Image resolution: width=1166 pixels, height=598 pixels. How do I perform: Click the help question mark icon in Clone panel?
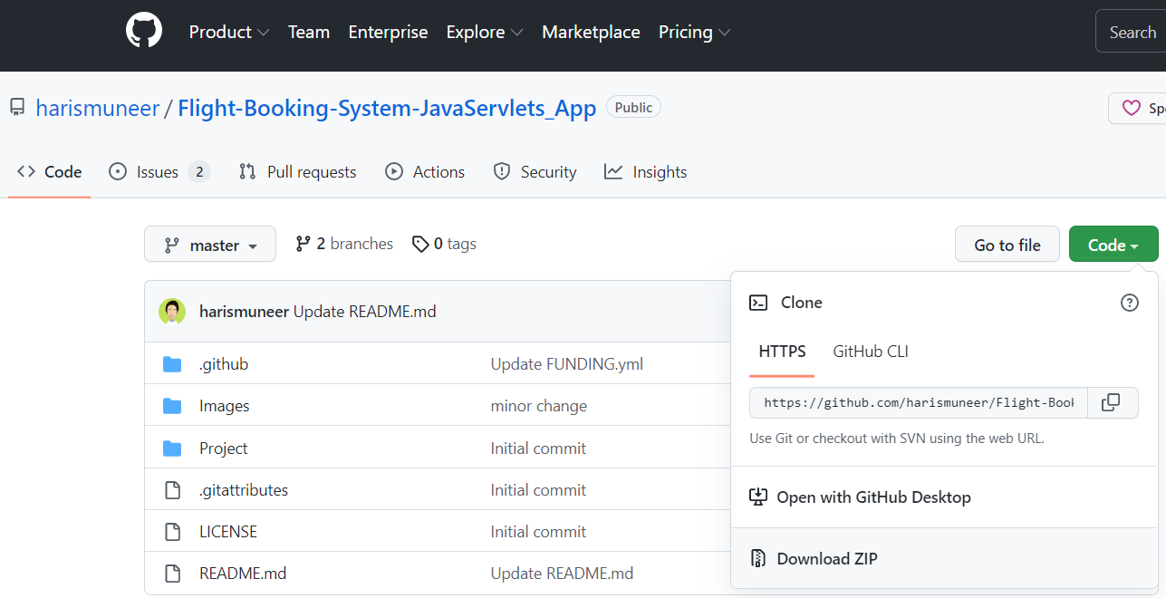pos(1130,303)
